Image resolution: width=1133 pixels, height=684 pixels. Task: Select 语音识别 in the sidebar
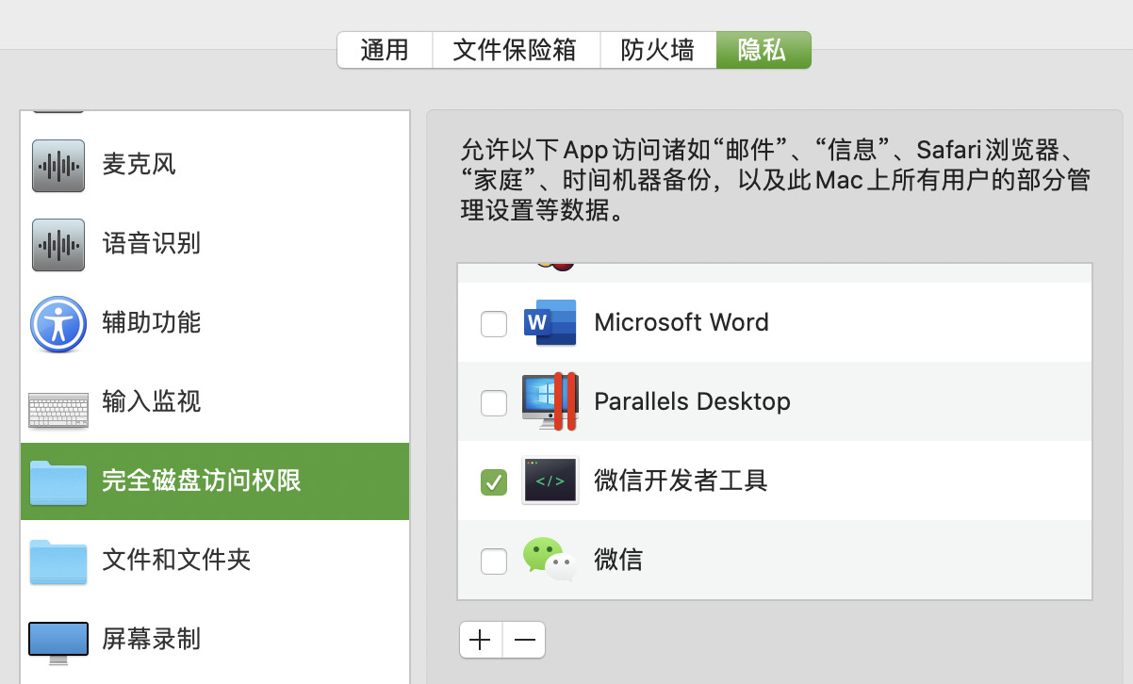coord(215,245)
